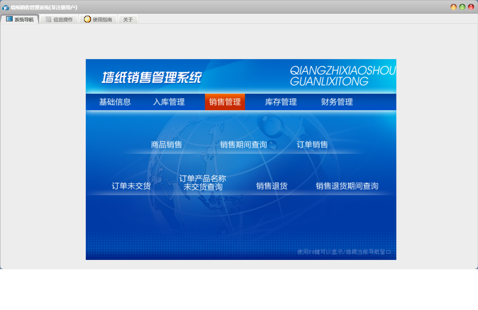478x310 pixels.
Task: Open the 信息操作 tab
Action: click(x=59, y=20)
